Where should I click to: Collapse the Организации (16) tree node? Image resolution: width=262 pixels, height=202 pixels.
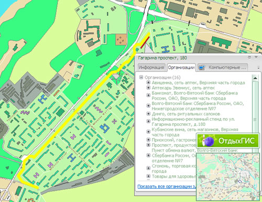(141, 77)
